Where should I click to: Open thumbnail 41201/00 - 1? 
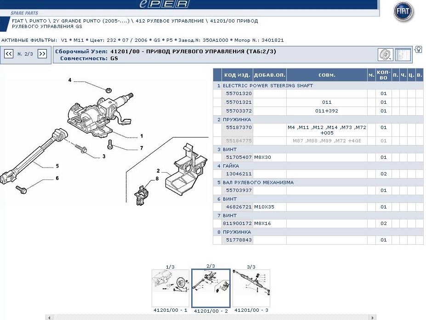point(170,288)
